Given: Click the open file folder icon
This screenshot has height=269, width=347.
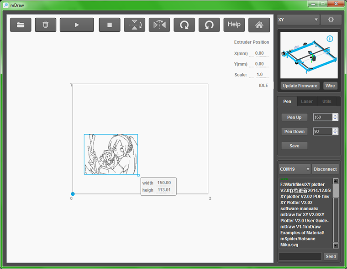Looking at the screenshot, I should [21, 25].
